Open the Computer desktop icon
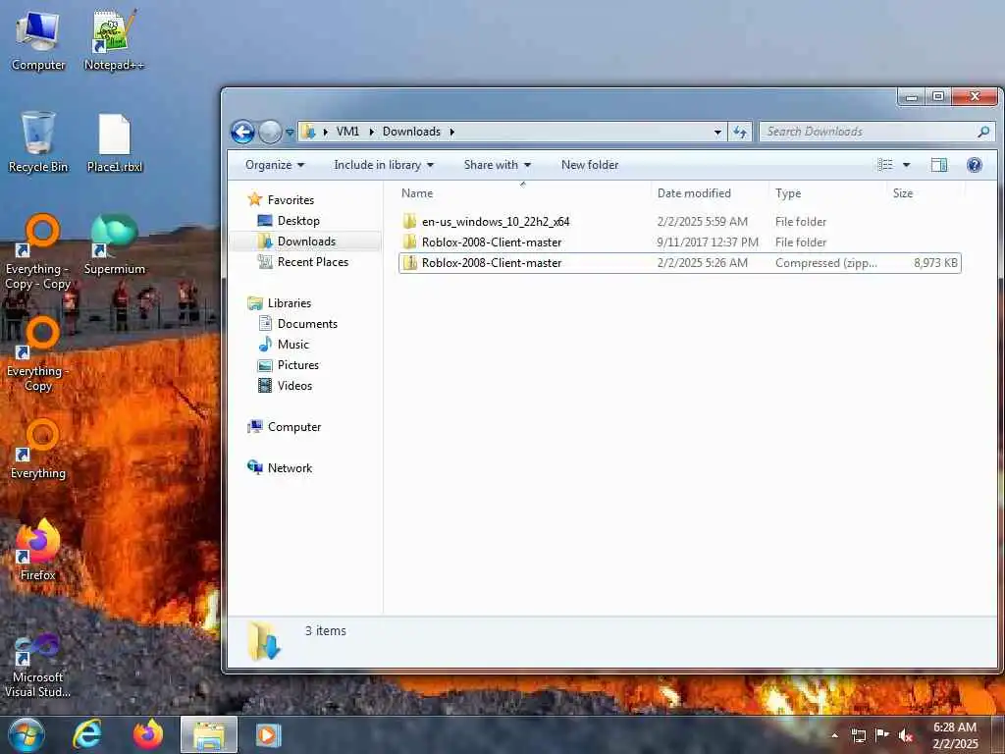This screenshot has height=754, width=1005. pyautogui.click(x=37, y=39)
